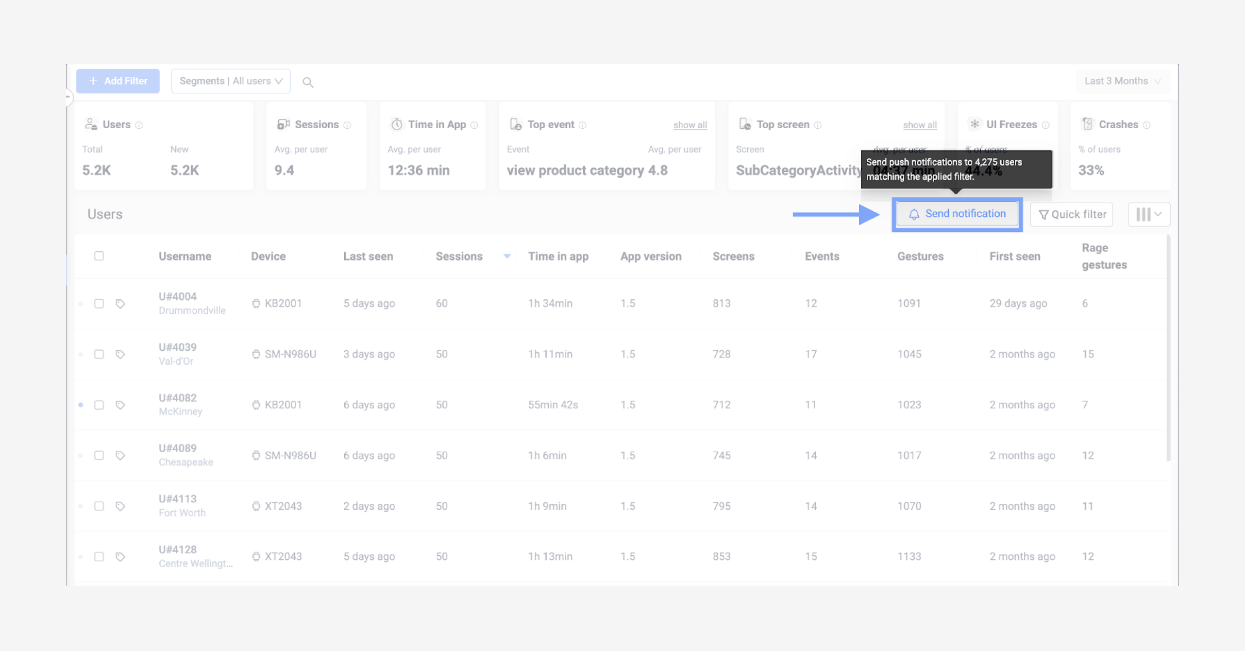Click the Top screen card icon
This screenshot has width=1245, height=651.
click(744, 124)
